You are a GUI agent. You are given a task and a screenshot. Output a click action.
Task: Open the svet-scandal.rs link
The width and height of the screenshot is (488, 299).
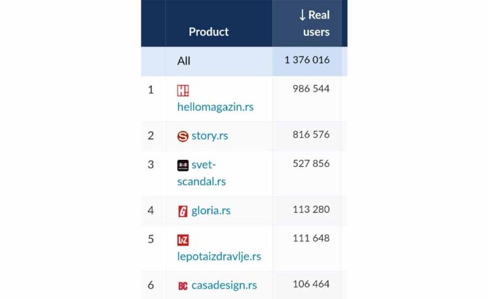(202, 173)
